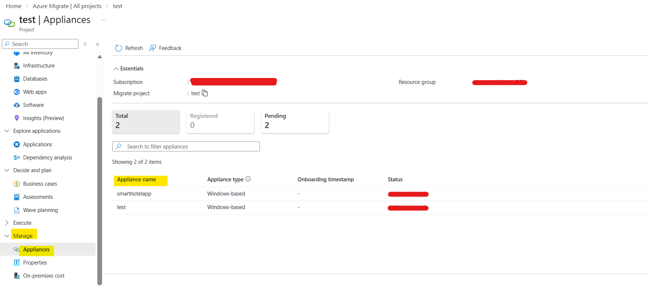Click the ellipsis more options next to Appliances title
Viewport: 649px width, 286px height.
pos(104,20)
